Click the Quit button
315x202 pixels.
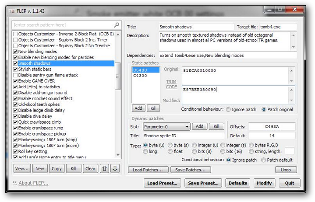click(290, 183)
